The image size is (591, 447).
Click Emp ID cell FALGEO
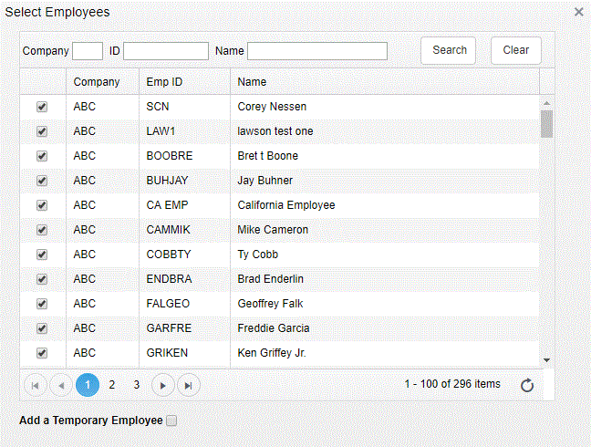click(x=184, y=304)
